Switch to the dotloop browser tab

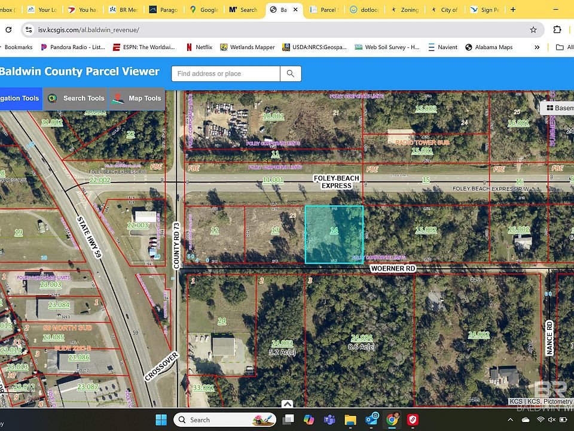365,10
